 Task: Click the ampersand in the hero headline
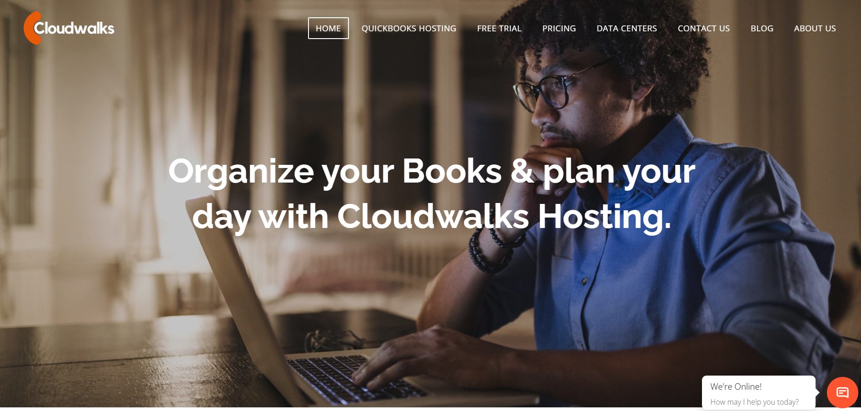point(522,172)
